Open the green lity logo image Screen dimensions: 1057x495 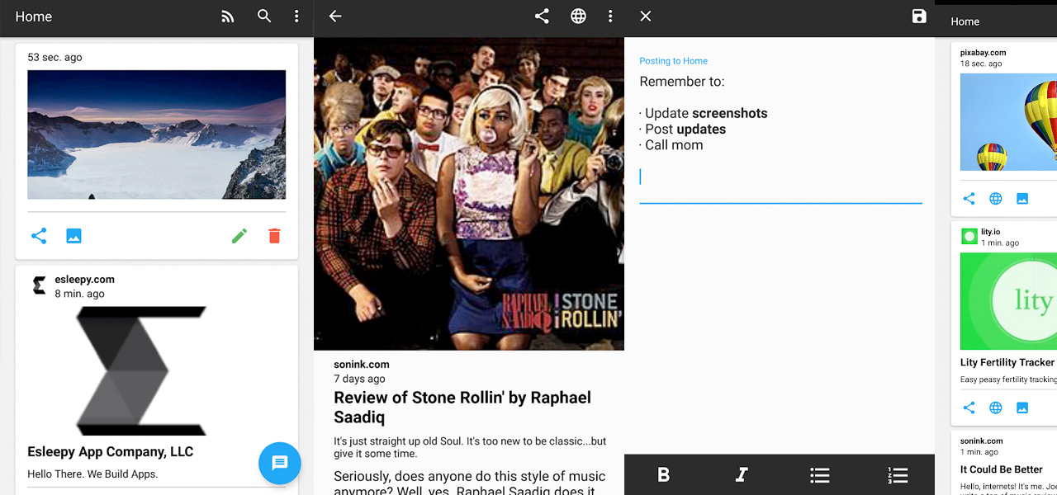(1008, 301)
